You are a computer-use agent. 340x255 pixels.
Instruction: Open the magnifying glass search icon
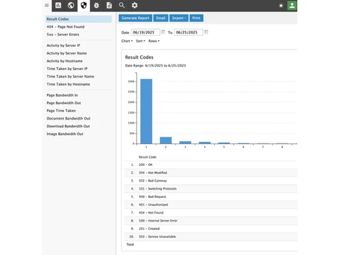coord(122,5)
